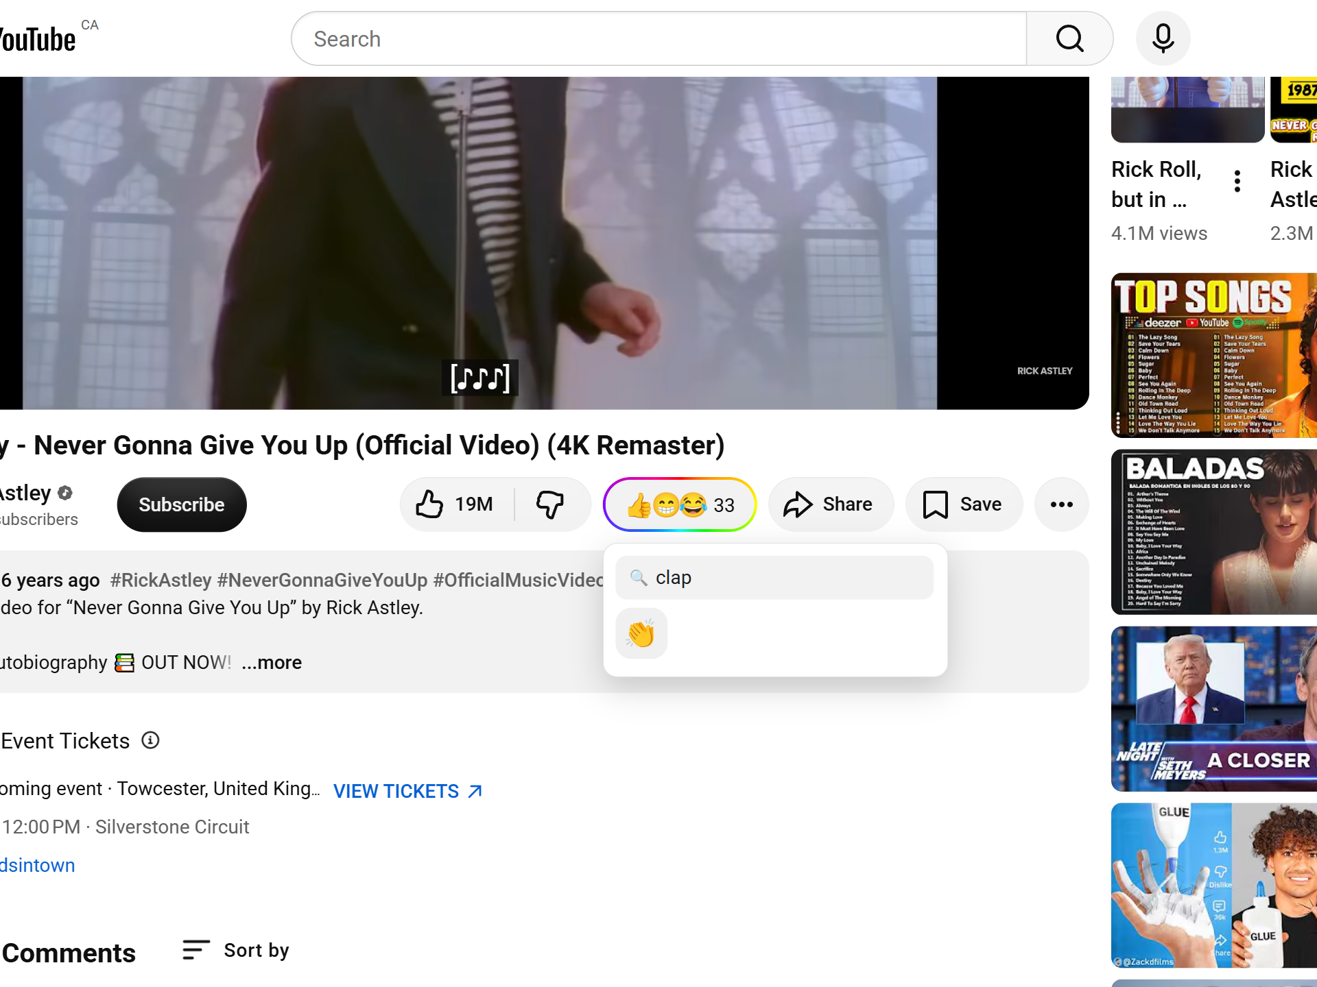Click the books emoji in description
The width and height of the screenshot is (1317, 987).
pos(124,663)
